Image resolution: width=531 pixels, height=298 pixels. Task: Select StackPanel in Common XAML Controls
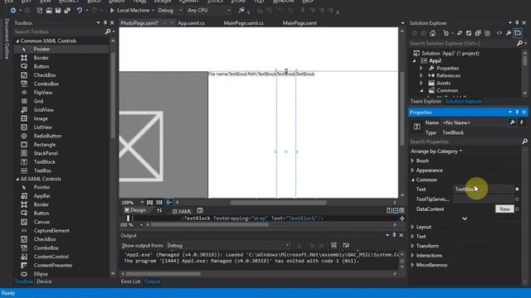46,153
